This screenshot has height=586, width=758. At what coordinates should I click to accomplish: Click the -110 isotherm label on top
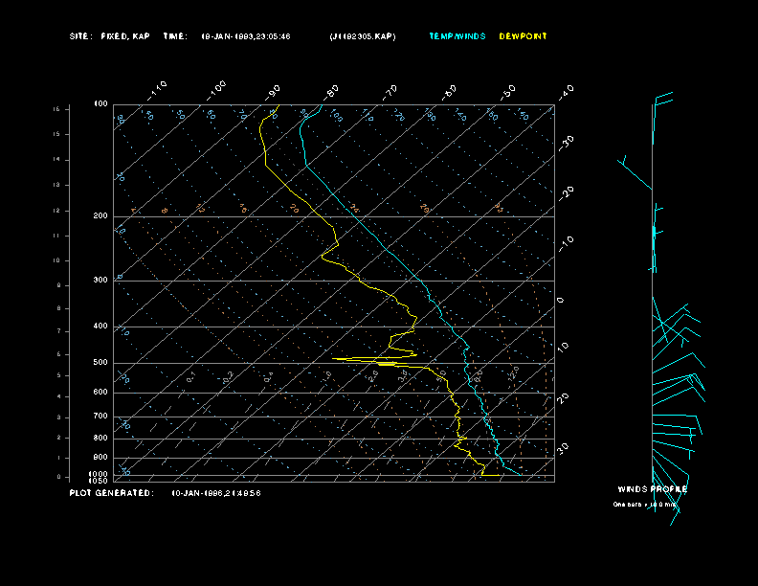click(x=157, y=91)
